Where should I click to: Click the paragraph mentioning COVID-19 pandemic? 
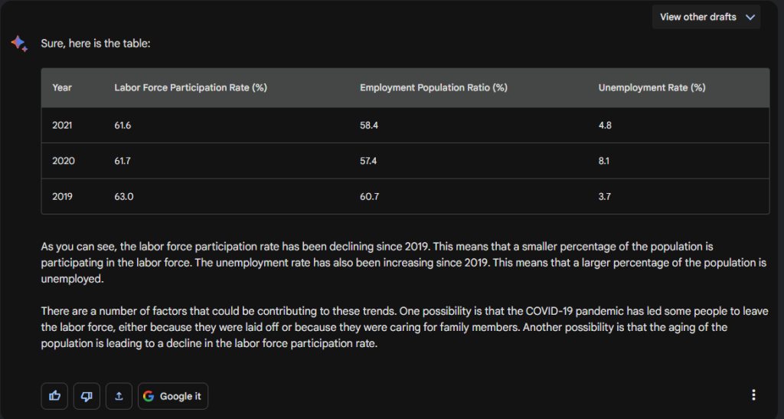pyautogui.click(x=404, y=327)
